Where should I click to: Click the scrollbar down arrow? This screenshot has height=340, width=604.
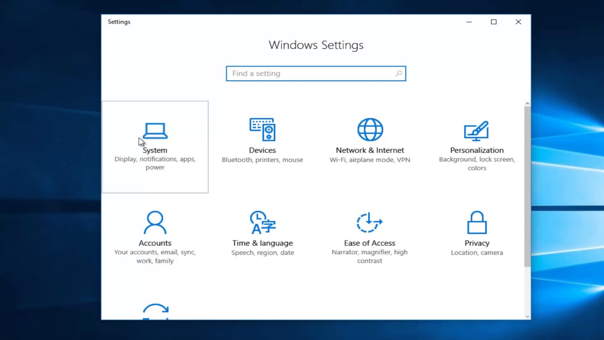point(527,316)
